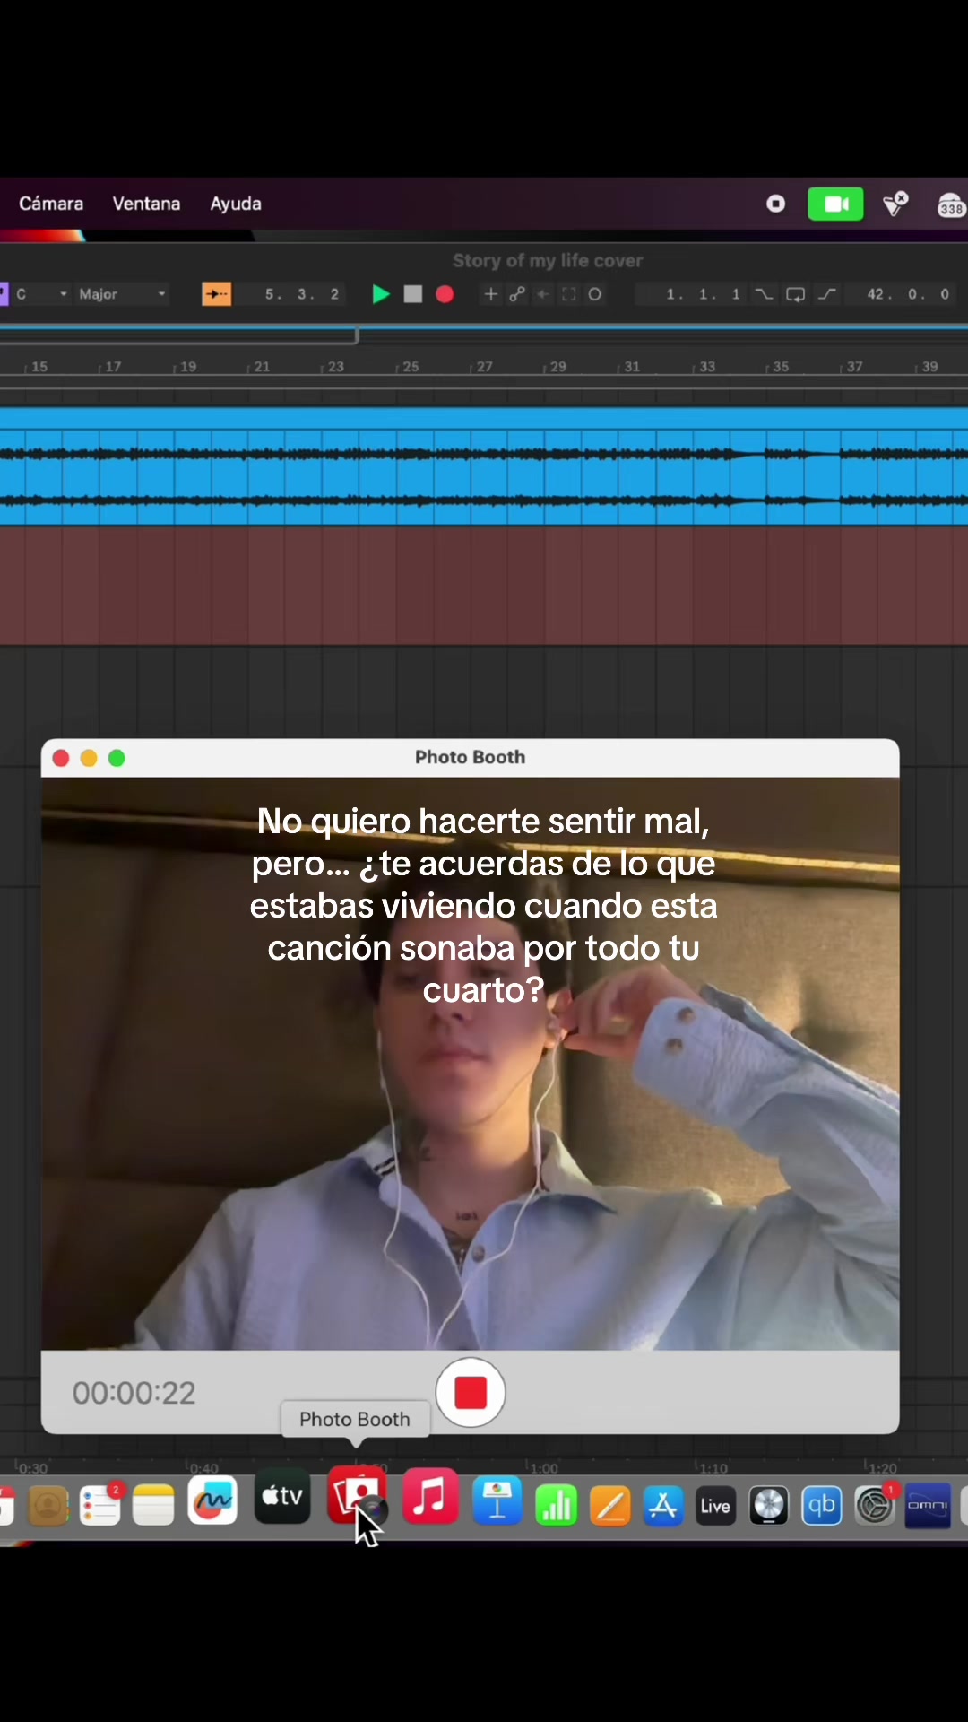Image resolution: width=968 pixels, height=1722 pixels.
Task: Open Notes from the Dock
Action: (153, 1506)
